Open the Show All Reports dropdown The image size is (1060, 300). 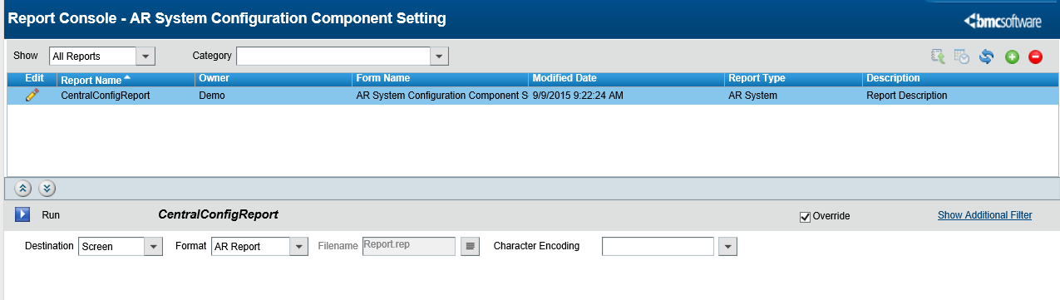tap(145, 57)
